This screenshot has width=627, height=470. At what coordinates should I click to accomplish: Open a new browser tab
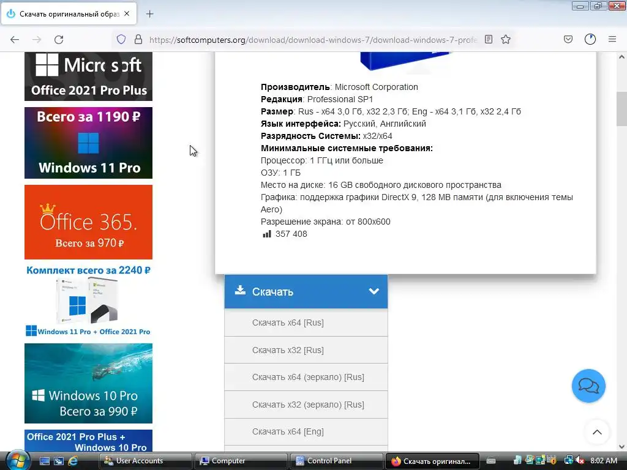click(x=149, y=14)
